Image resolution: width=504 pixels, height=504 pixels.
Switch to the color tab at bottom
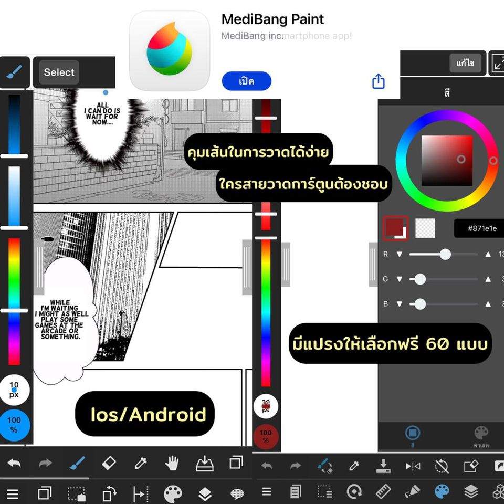pos(413,436)
